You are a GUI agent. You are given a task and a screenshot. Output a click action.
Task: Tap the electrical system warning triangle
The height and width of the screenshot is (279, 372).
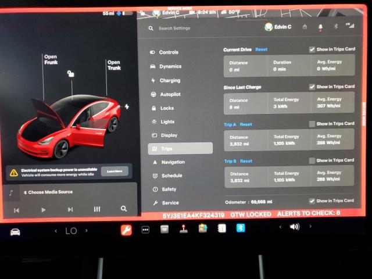click(x=14, y=173)
